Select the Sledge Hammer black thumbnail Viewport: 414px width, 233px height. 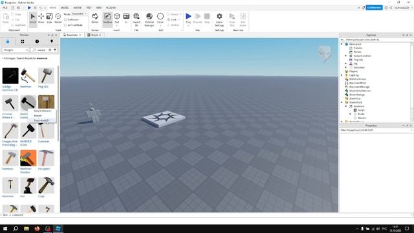tap(10, 76)
